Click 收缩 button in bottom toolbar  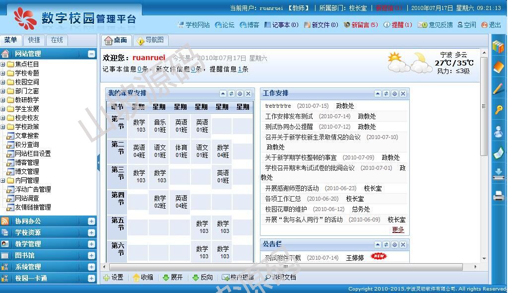click(143, 278)
